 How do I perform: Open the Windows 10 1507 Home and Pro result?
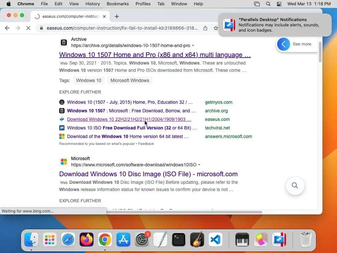[x=155, y=55]
